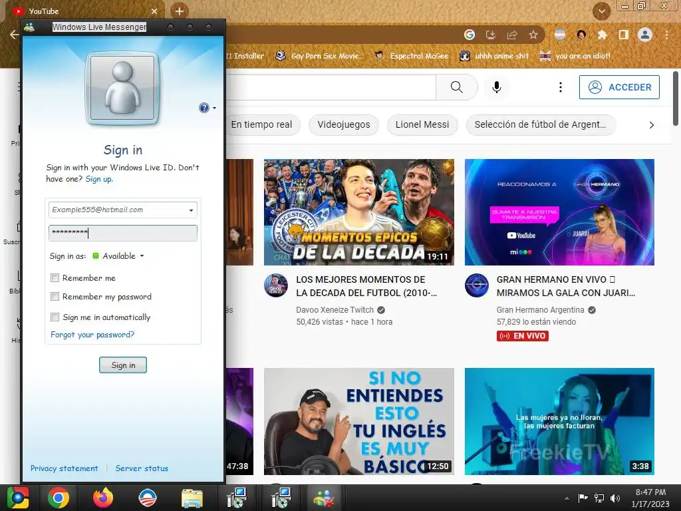Image resolution: width=681 pixels, height=511 pixels.
Task: Open Davoo Xeneize Twitch channel avatar
Action: (x=276, y=285)
